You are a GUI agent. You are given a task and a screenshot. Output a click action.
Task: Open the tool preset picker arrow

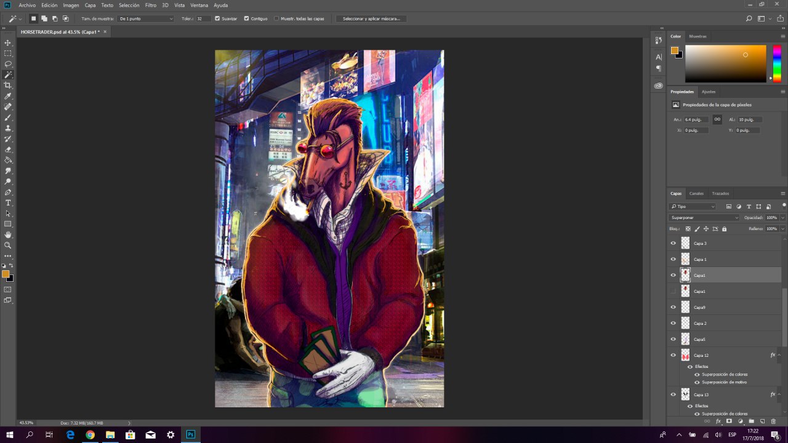point(20,18)
